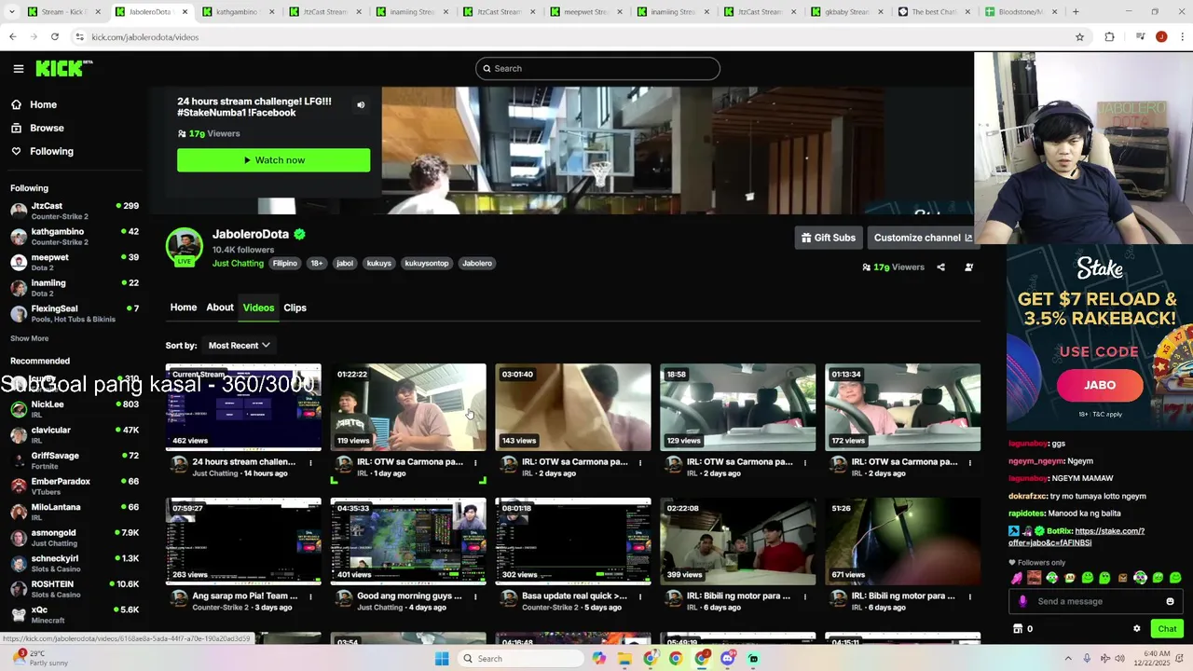Open File Explorer from taskbar

(624, 659)
